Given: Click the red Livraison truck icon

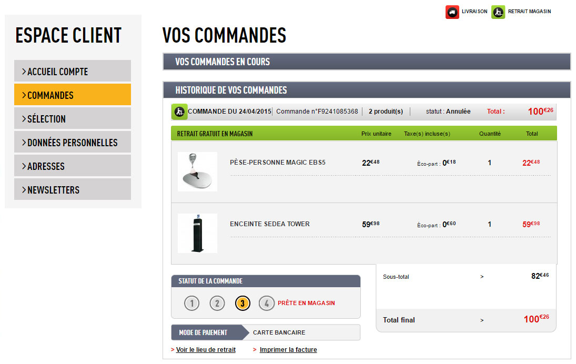Looking at the screenshot, I should (x=452, y=12).
